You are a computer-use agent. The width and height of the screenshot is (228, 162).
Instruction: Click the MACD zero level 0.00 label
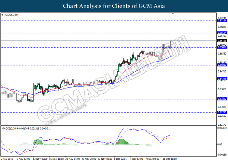pos(220,145)
